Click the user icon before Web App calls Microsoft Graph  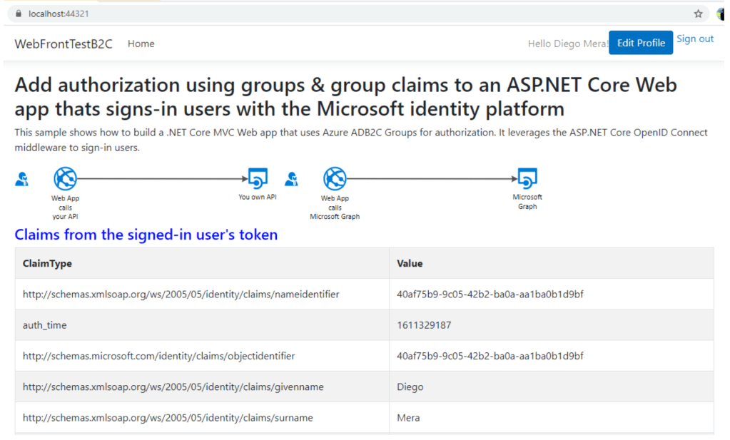click(292, 179)
